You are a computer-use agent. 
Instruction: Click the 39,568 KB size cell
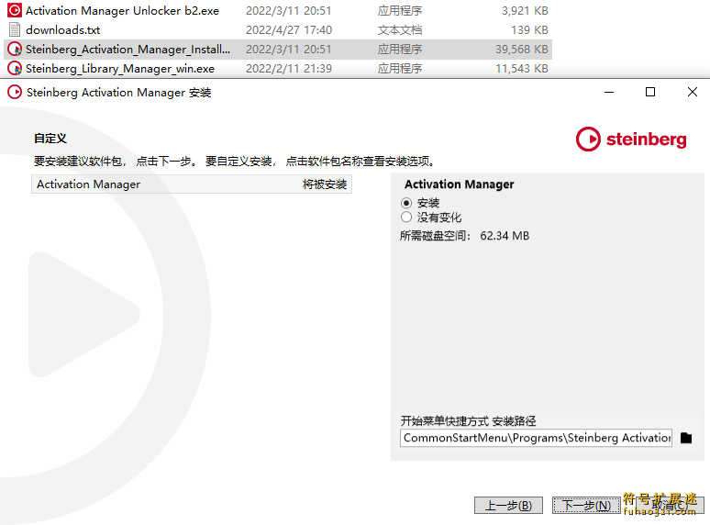[522, 50]
